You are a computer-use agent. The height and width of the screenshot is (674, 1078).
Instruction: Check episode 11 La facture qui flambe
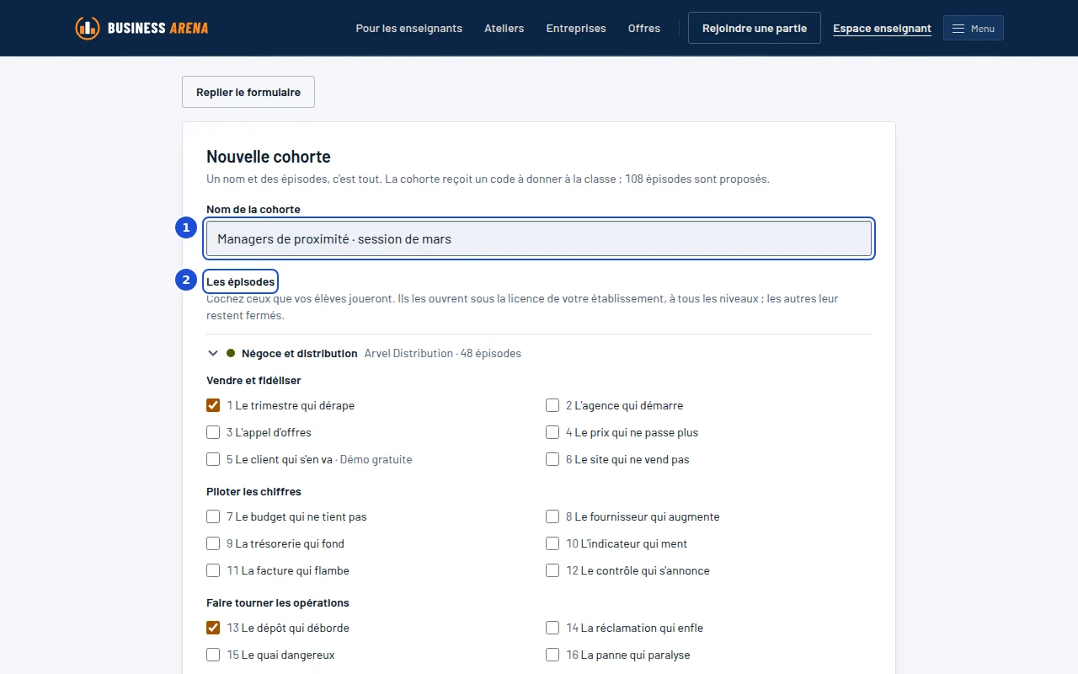coord(213,570)
